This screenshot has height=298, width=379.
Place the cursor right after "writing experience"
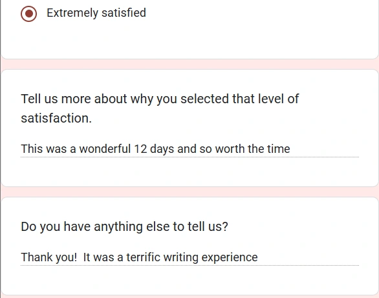pos(258,257)
